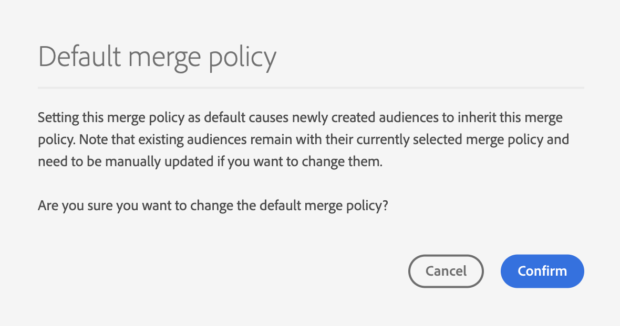Click the word "policy?" ending the question
The image size is (620, 326).
367,205
